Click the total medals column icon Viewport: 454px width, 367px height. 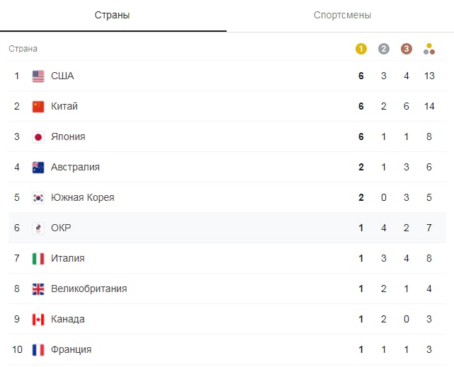pos(429,49)
